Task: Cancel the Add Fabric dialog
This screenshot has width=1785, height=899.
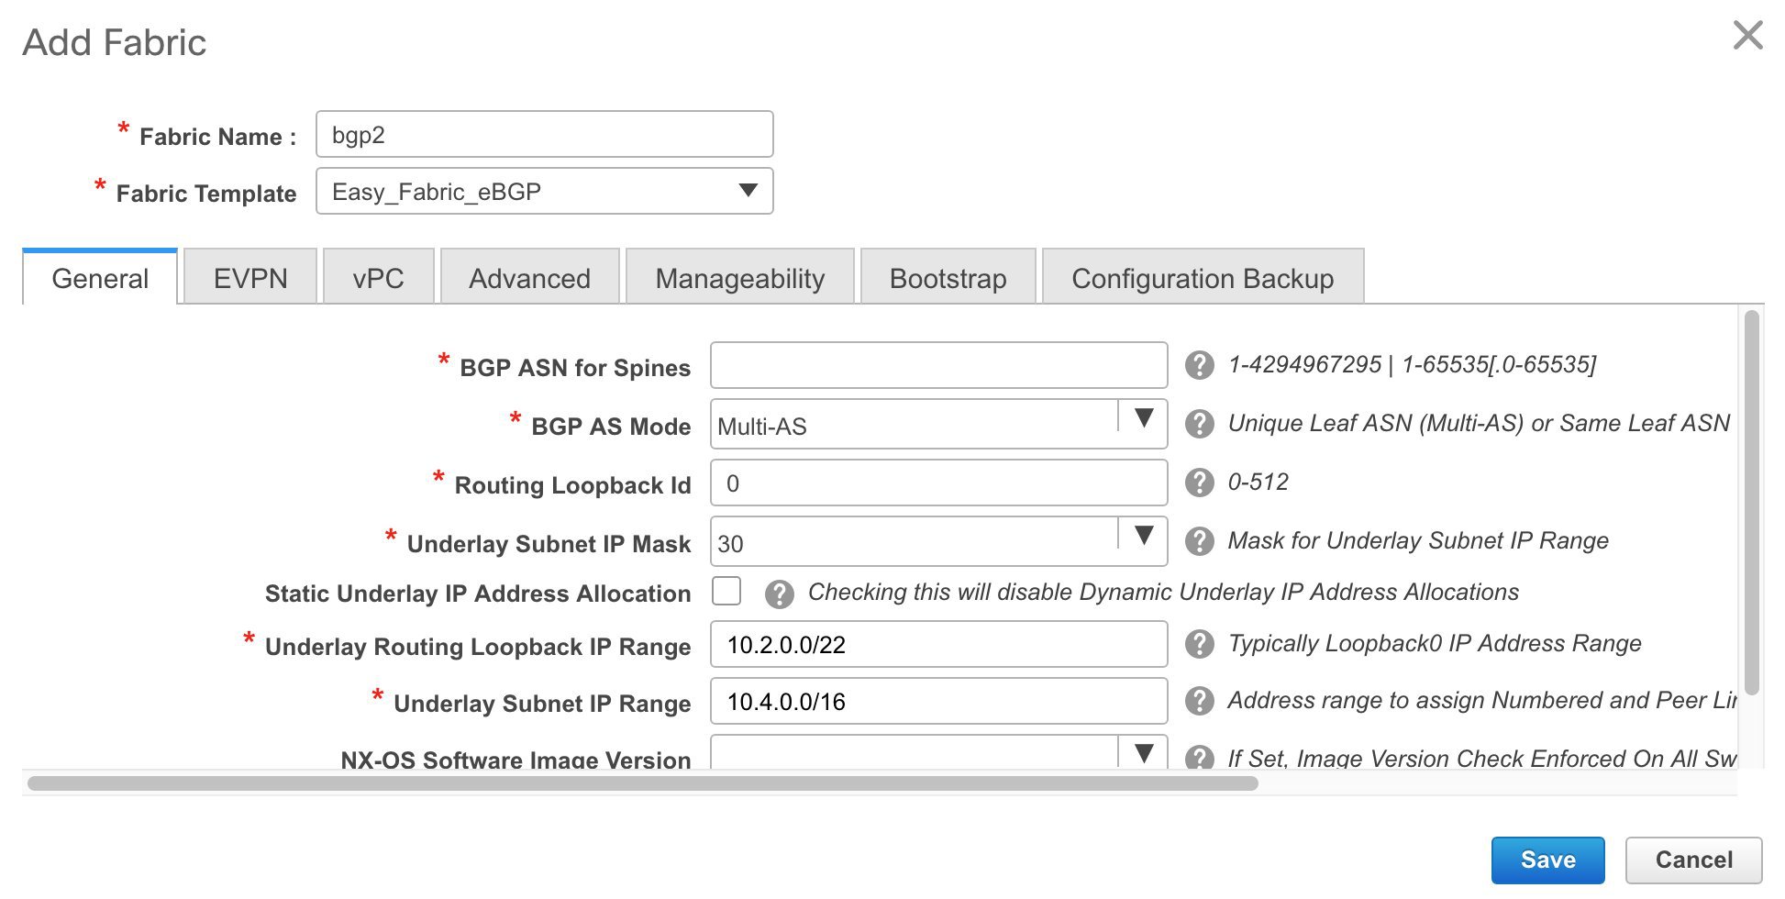Action: (1692, 860)
